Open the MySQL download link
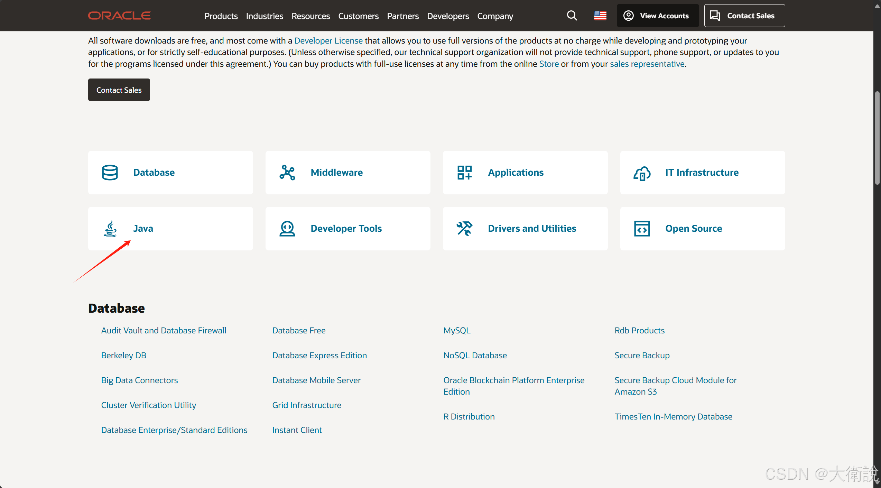This screenshot has width=881, height=488. [457, 330]
